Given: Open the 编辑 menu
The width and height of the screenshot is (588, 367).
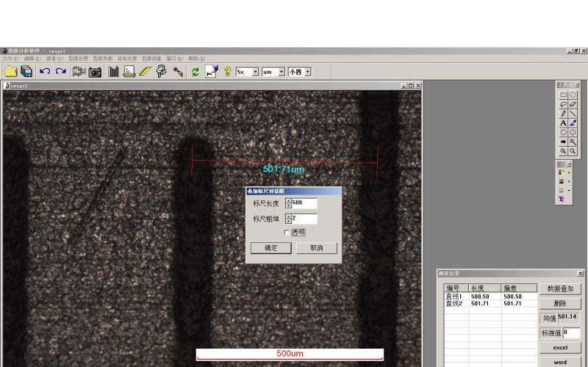Looking at the screenshot, I should pos(32,59).
